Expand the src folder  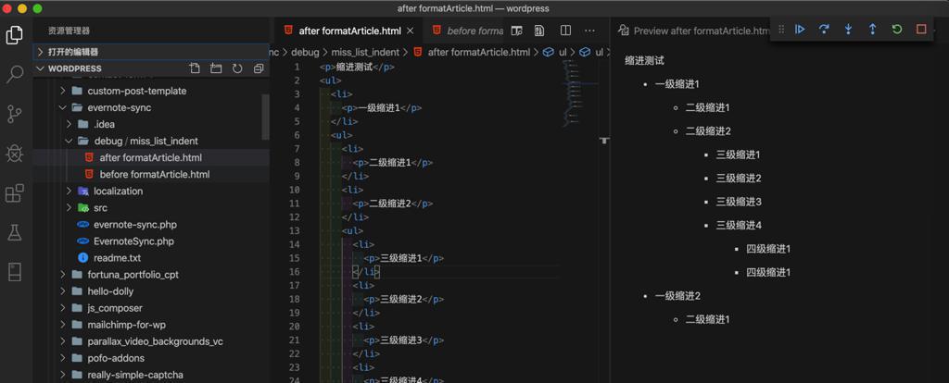[x=69, y=208]
